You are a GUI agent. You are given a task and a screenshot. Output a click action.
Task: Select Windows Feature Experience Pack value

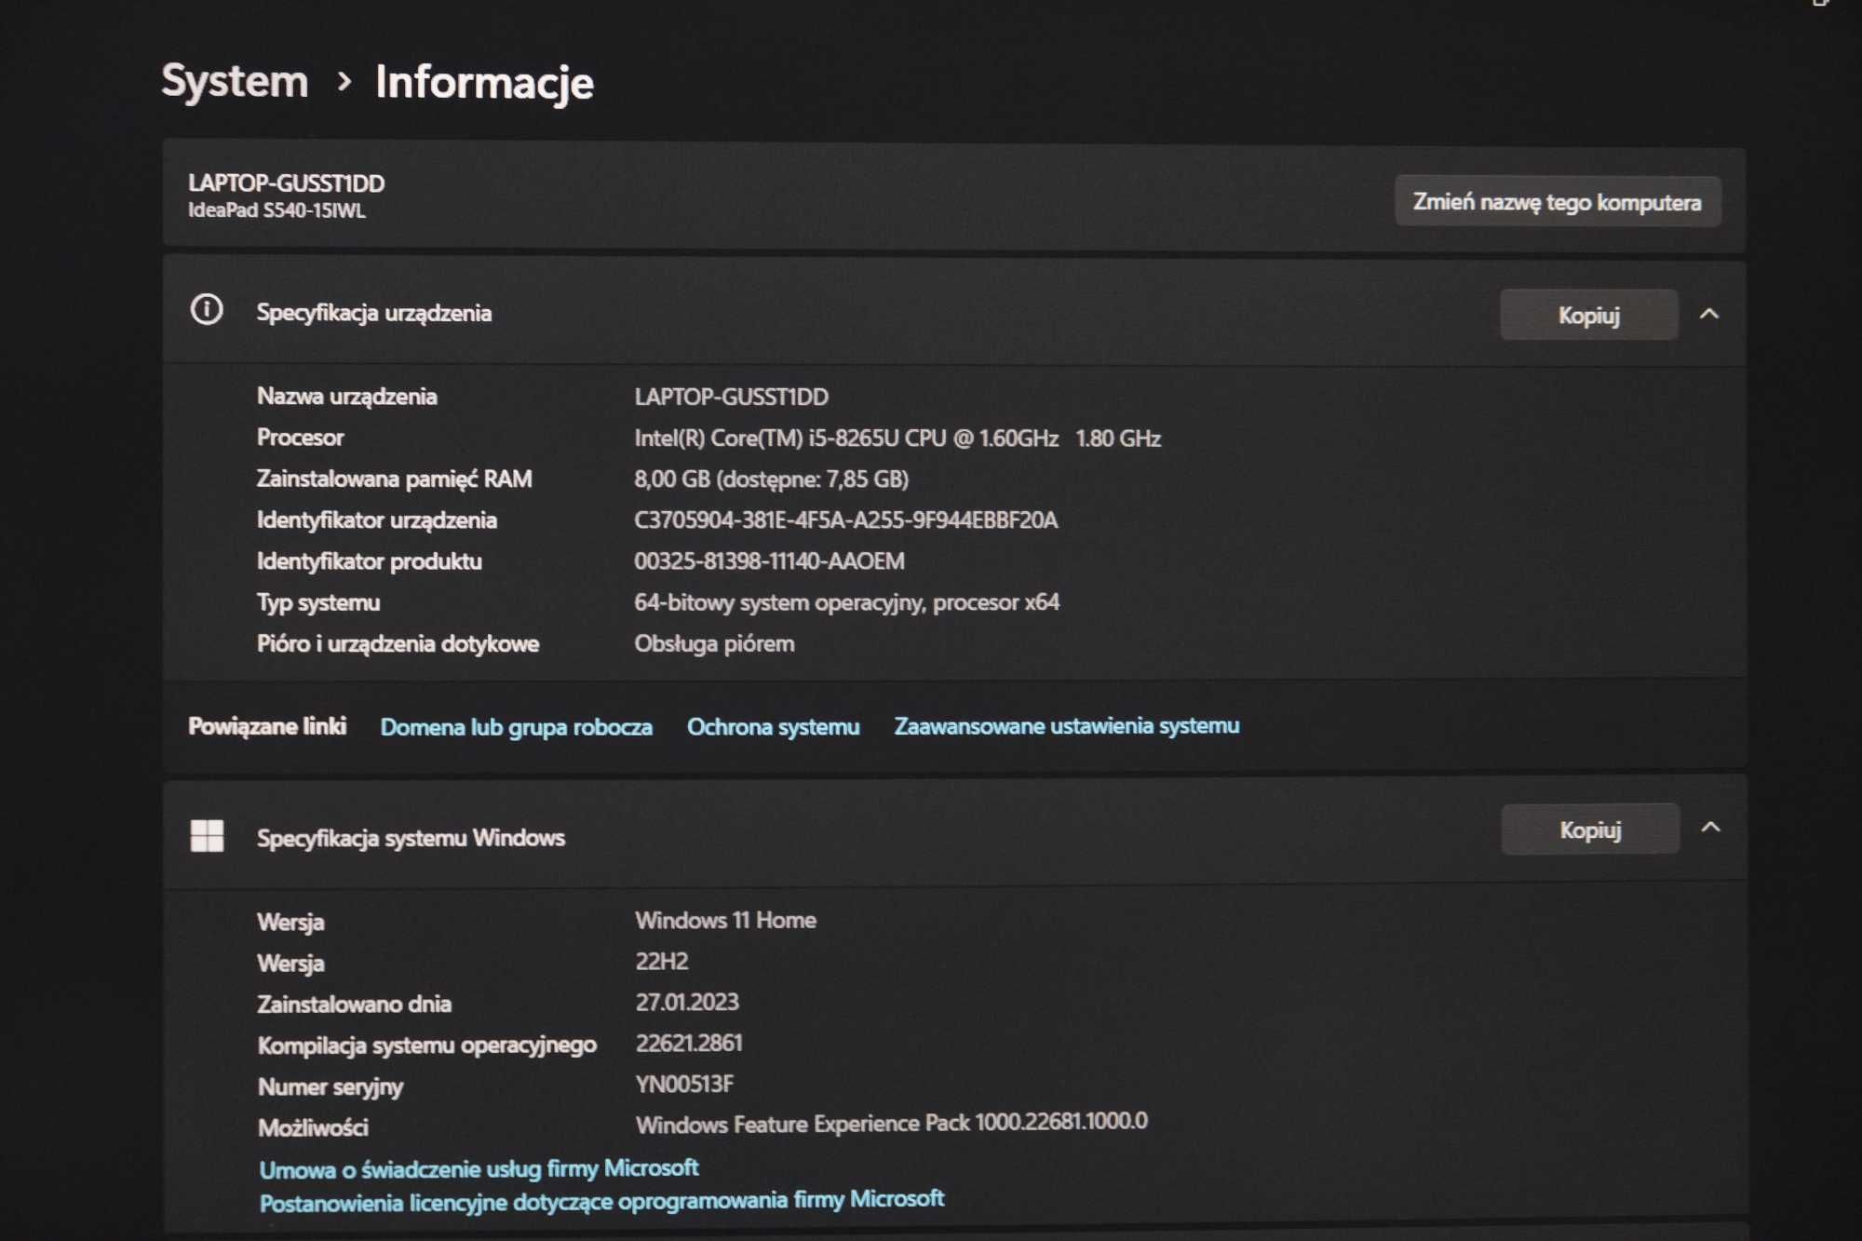(x=891, y=1124)
